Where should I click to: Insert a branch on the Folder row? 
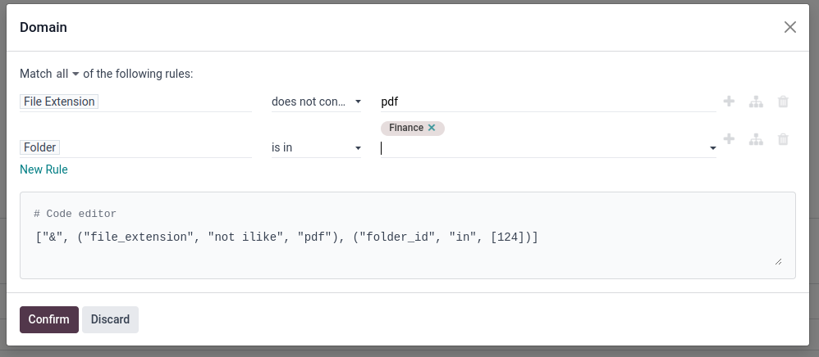click(756, 139)
